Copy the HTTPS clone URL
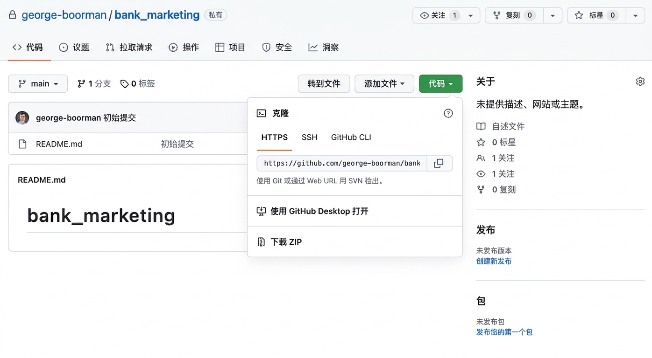The height and width of the screenshot is (358, 652). pos(439,163)
